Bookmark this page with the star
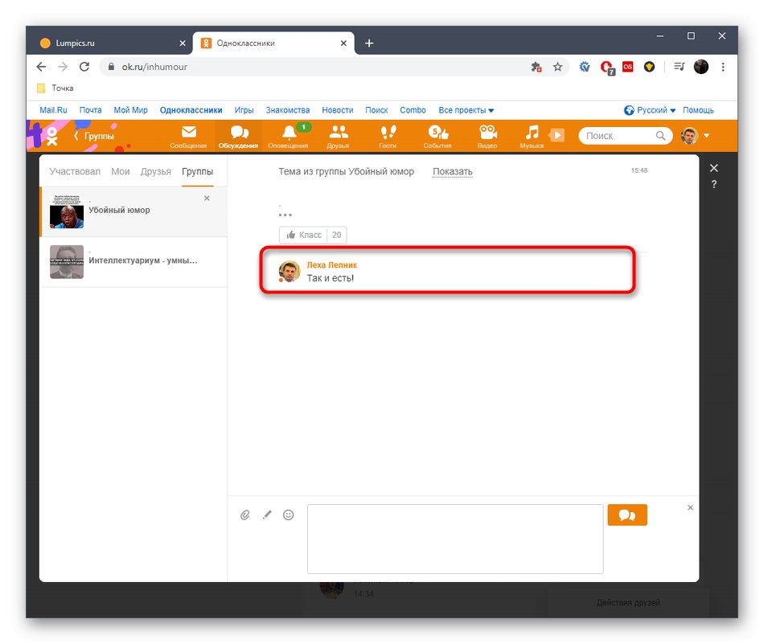Screen dimensions: 764x644 558,67
